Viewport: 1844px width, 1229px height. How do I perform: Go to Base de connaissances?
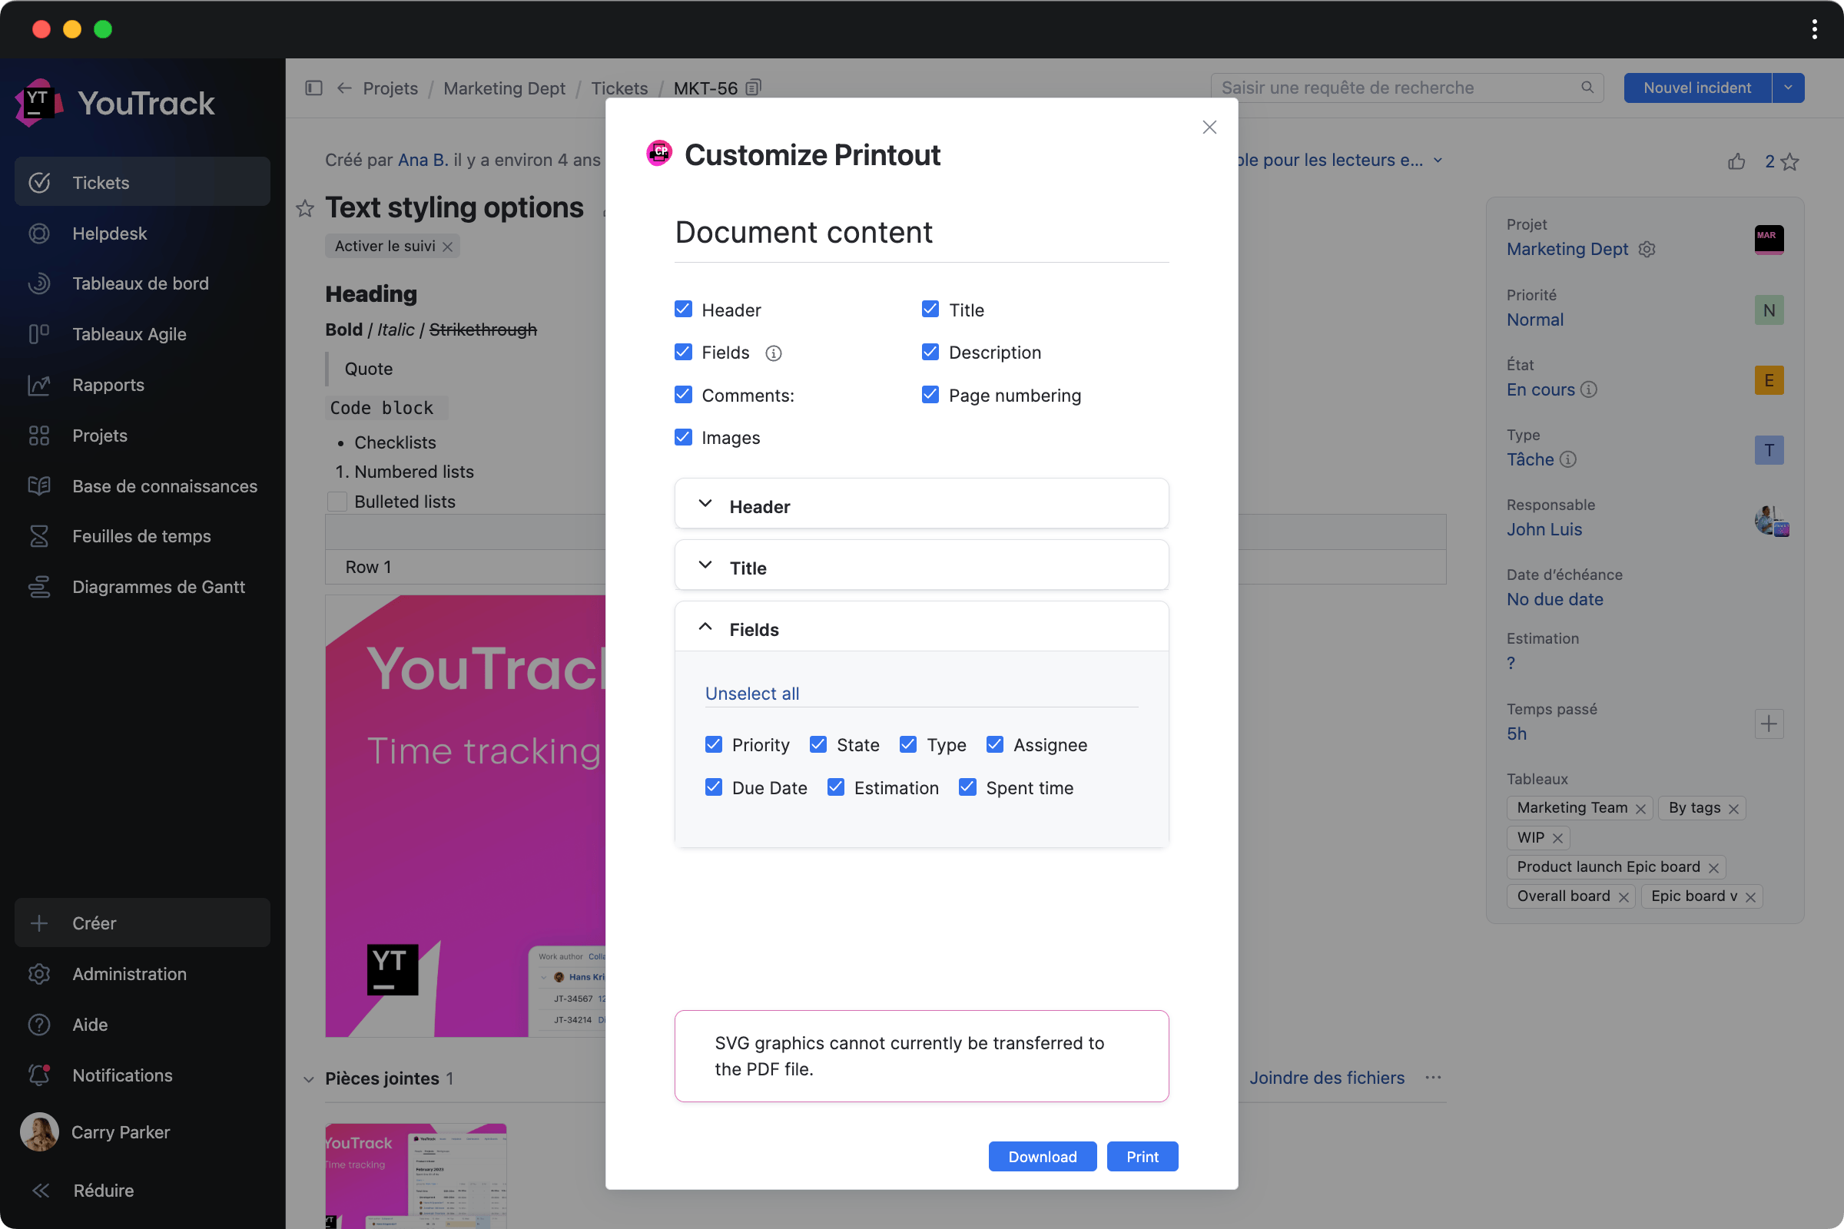164,486
